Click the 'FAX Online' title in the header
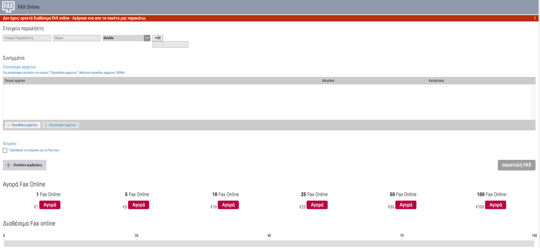540x248 pixels. point(28,7)
